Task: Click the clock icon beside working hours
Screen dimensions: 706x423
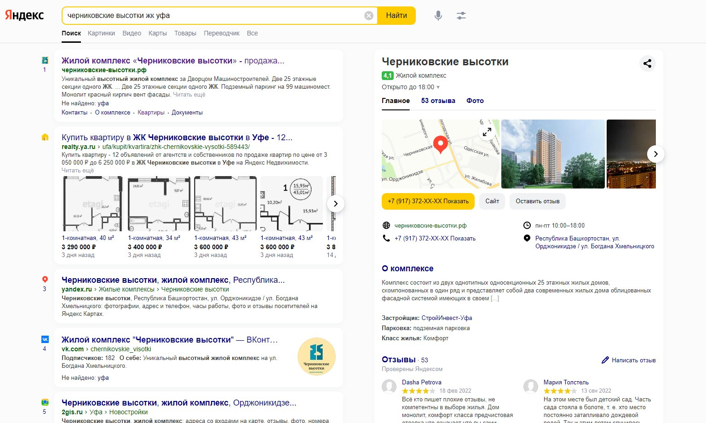Action: point(527,225)
